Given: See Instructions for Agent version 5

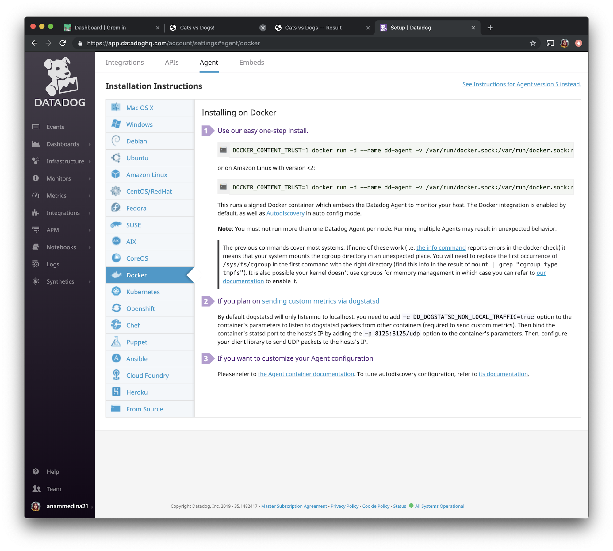Looking at the screenshot, I should pyautogui.click(x=522, y=84).
